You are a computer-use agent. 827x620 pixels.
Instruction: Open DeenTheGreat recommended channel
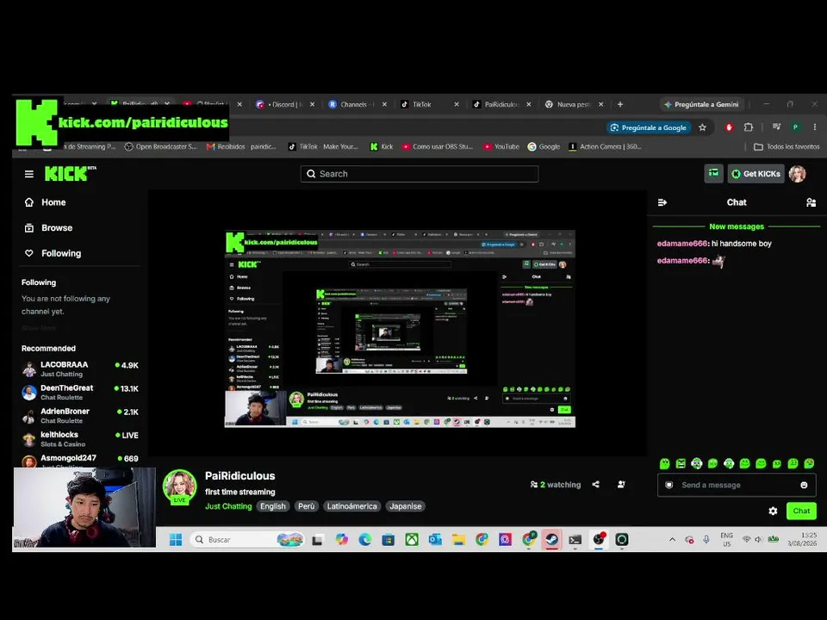(x=80, y=393)
